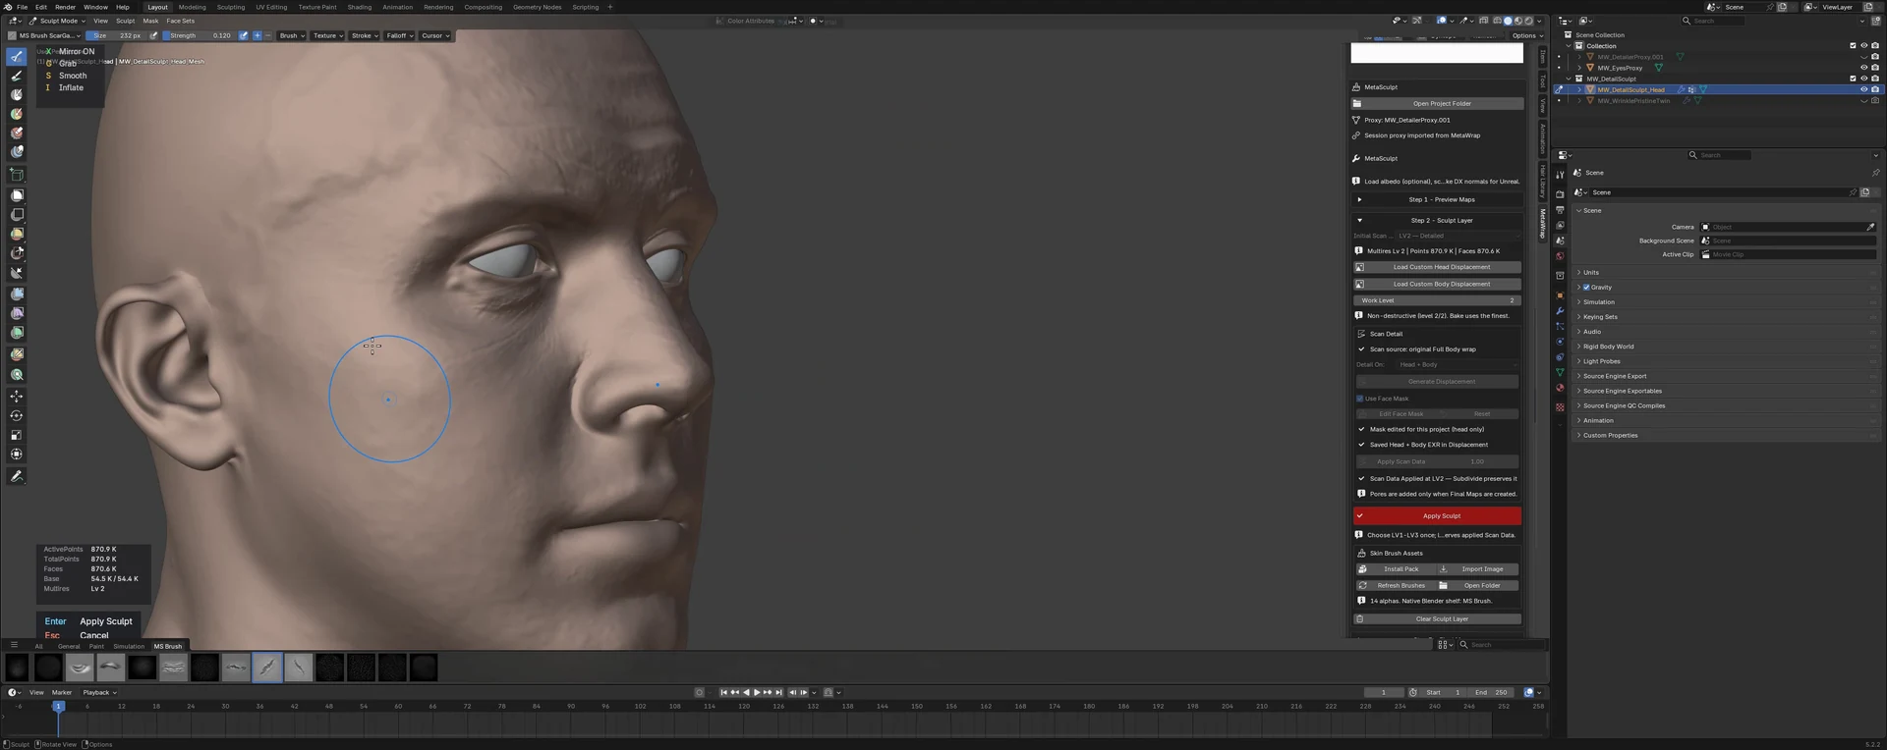
Task: Open the Render menu
Action: click(x=65, y=7)
